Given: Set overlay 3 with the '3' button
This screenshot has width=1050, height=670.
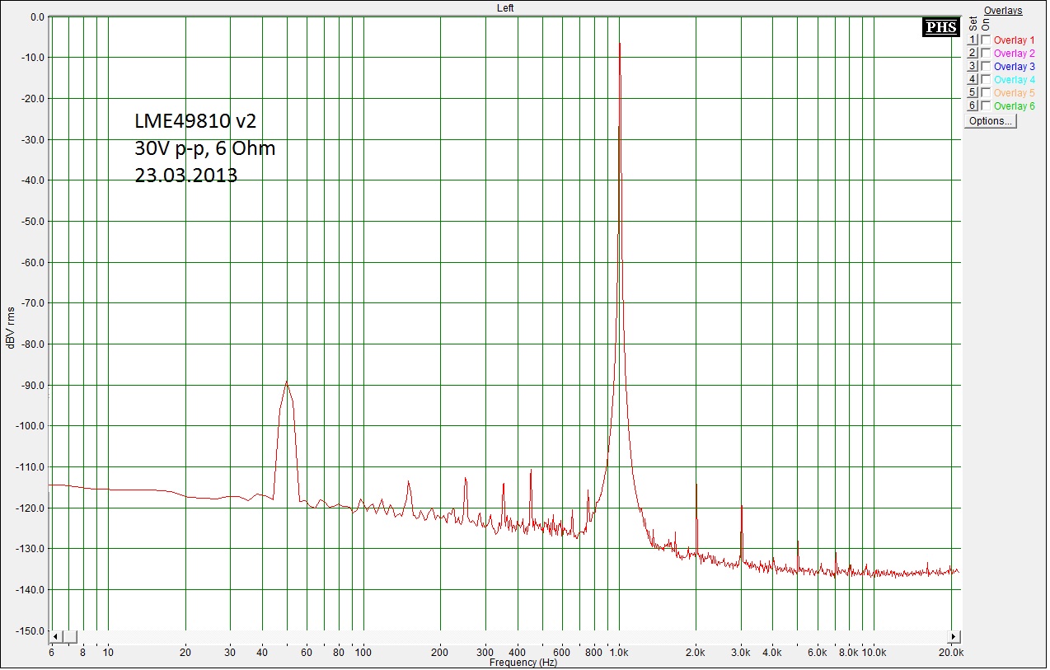Looking at the screenshot, I should pyautogui.click(x=973, y=67).
